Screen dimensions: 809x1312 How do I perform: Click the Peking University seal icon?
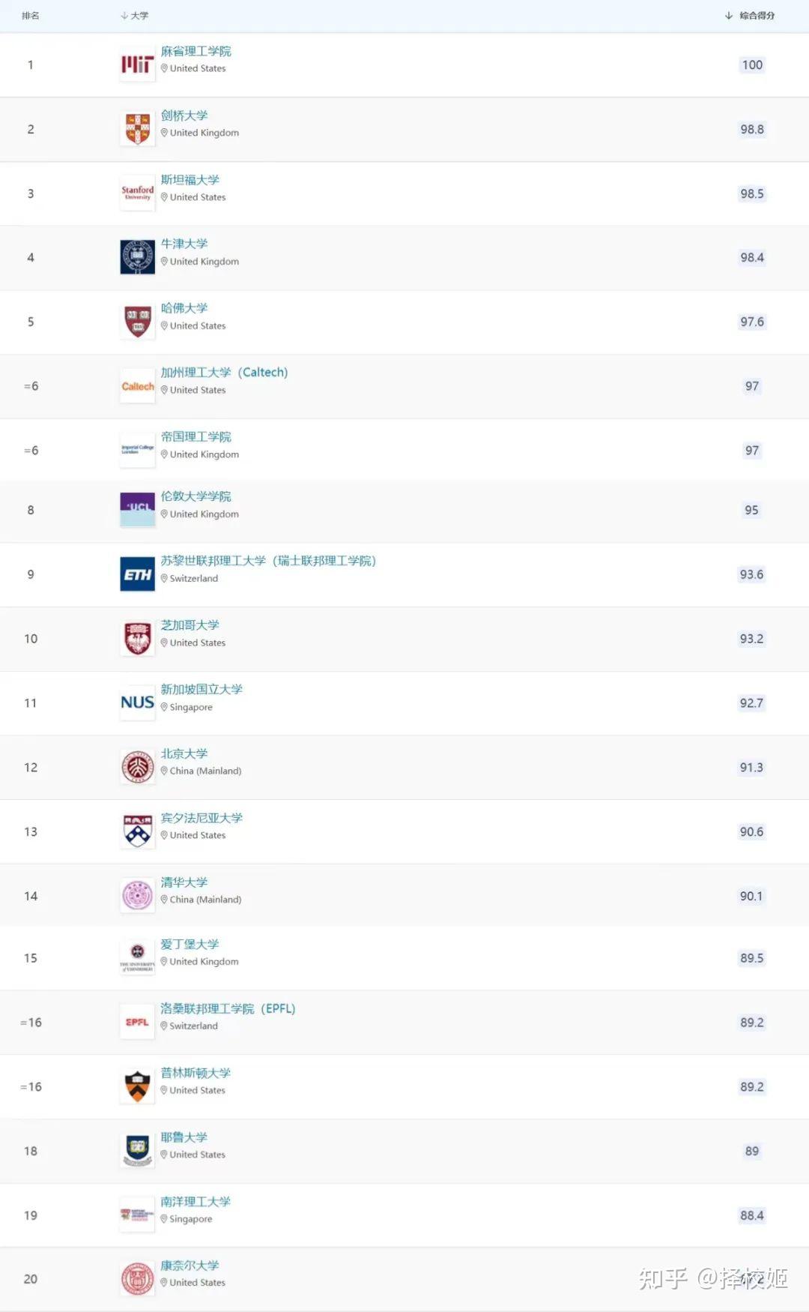[x=137, y=767]
